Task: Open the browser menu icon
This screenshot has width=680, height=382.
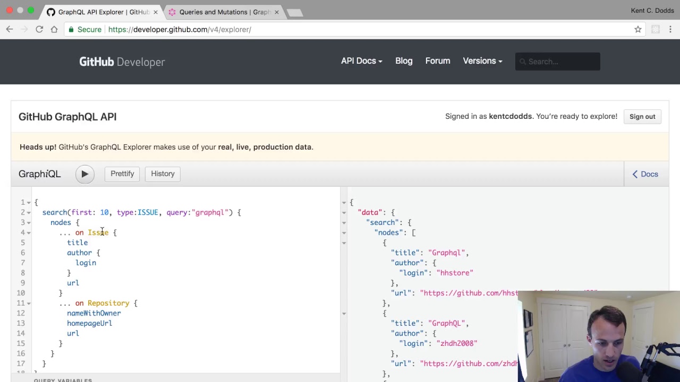Action: [671, 30]
